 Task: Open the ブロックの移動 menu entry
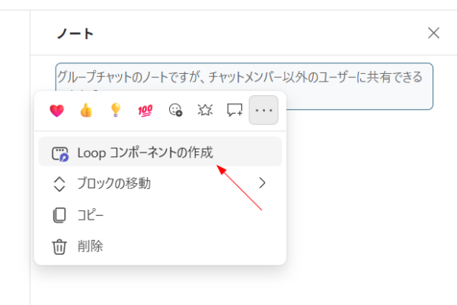click(114, 183)
